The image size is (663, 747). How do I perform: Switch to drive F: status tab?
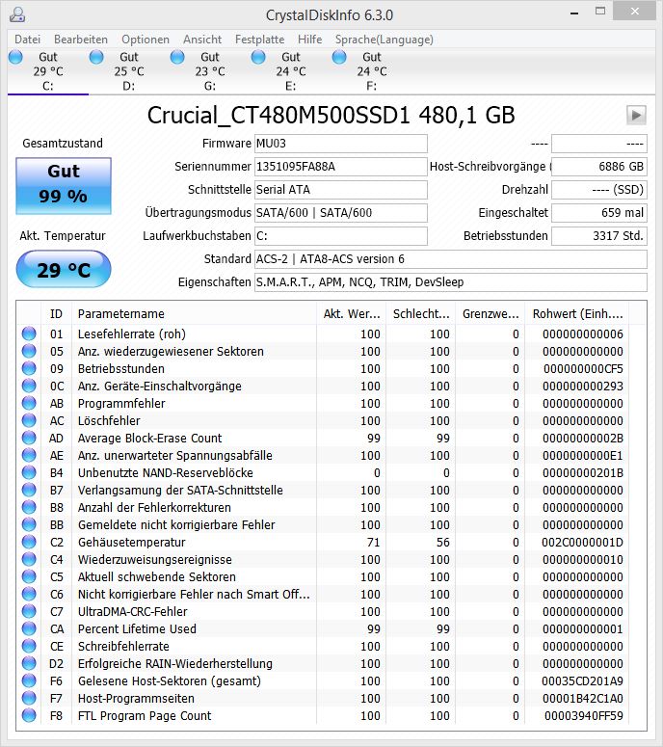click(372, 71)
